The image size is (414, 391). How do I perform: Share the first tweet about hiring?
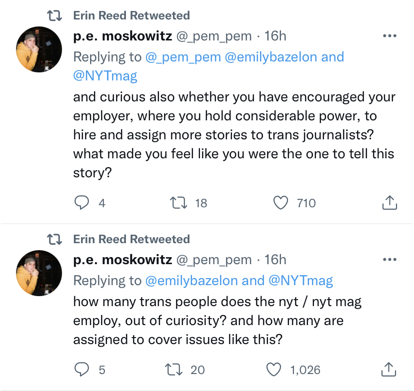(x=389, y=202)
